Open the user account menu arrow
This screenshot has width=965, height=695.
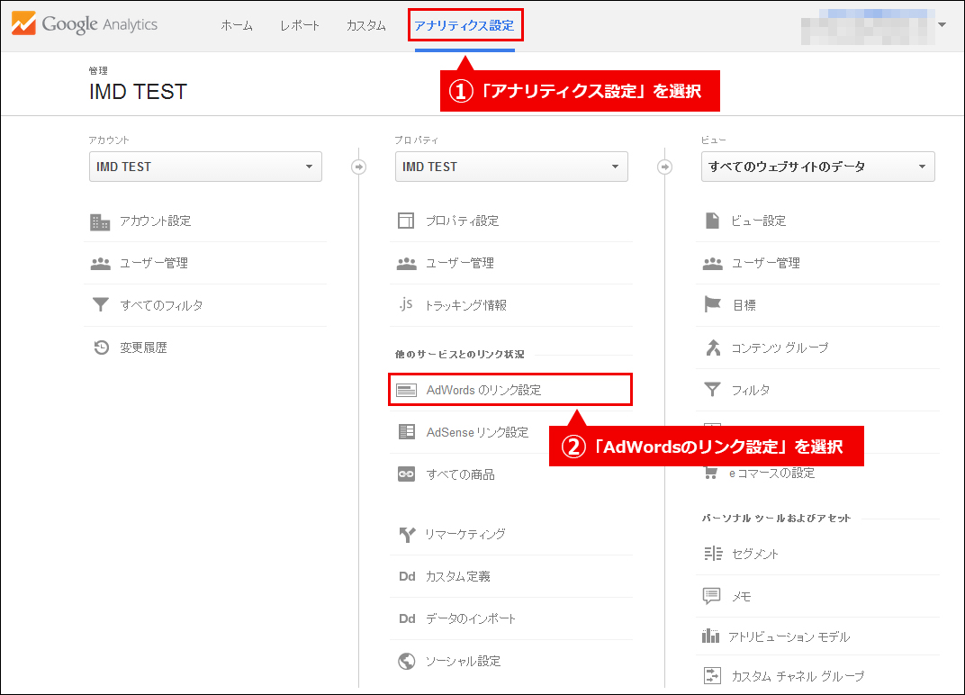[942, 24]
